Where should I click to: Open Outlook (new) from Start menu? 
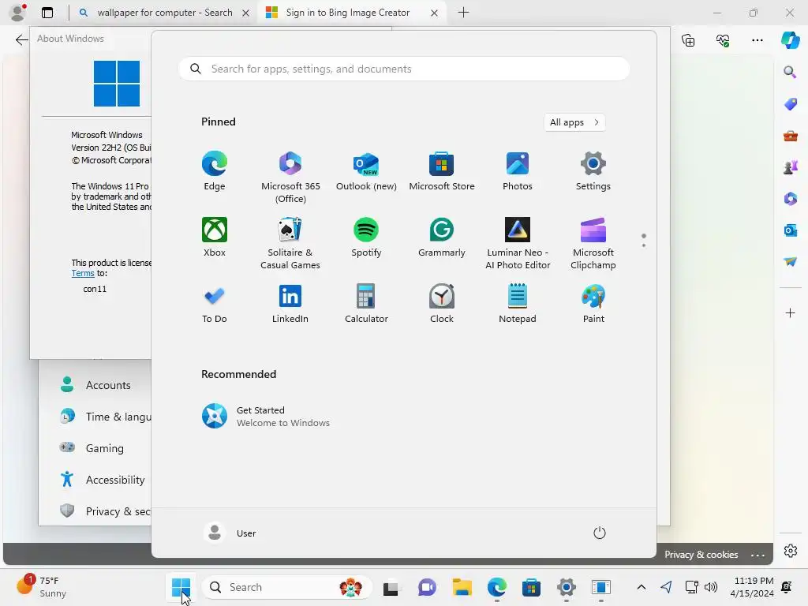click(366, 171)
